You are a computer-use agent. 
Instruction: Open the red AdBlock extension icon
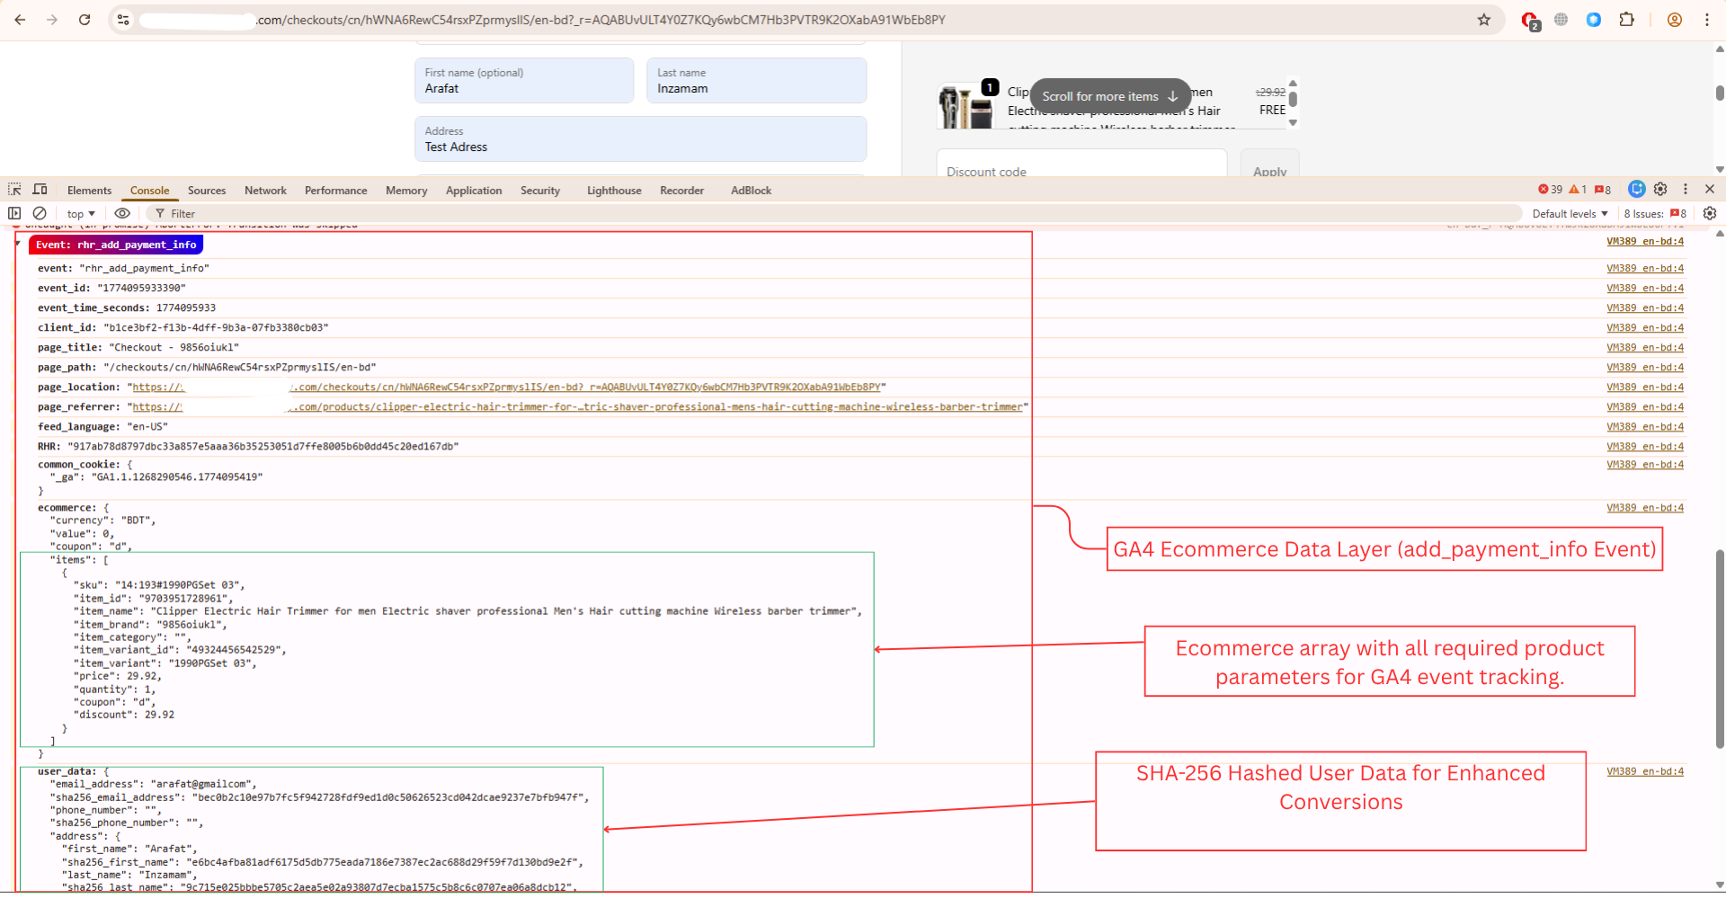coord(1529,20)
